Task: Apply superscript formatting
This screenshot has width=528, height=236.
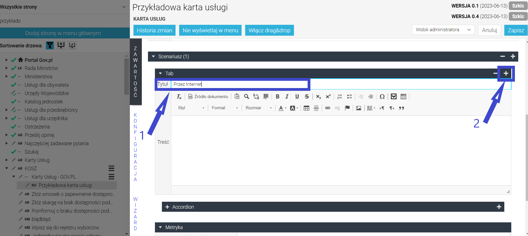Action: pyautogui.click(x=328, y=96)
